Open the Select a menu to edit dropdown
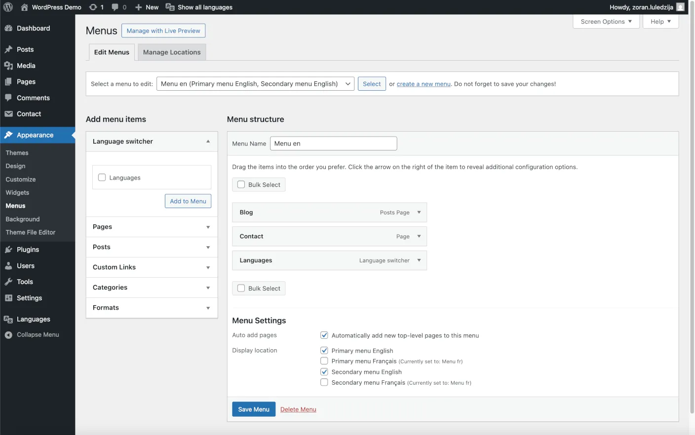The width and height of the screenshot is (695, 435). 255,84
